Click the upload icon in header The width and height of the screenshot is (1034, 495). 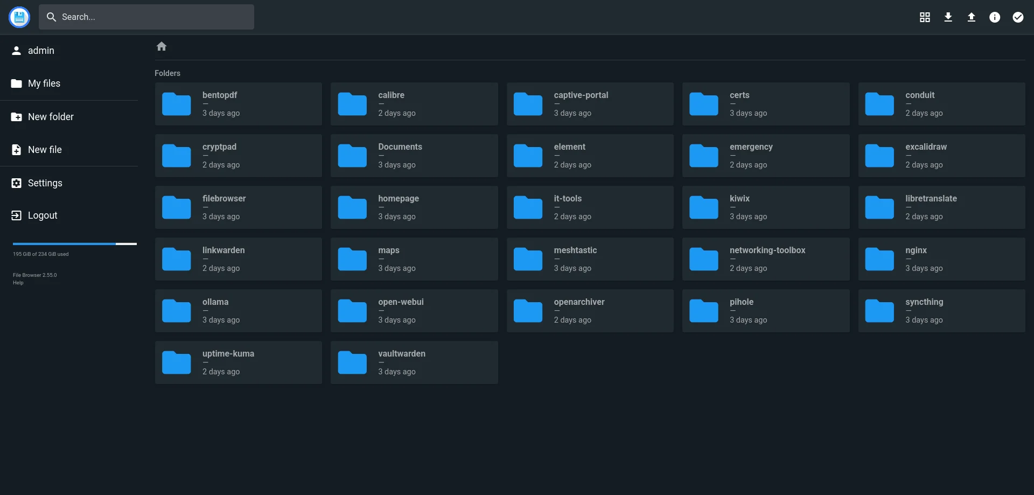tap(972, 17)
